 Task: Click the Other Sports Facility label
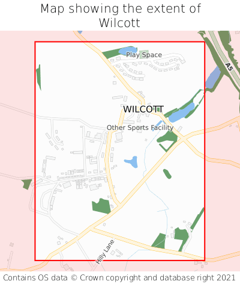point(140,128)
